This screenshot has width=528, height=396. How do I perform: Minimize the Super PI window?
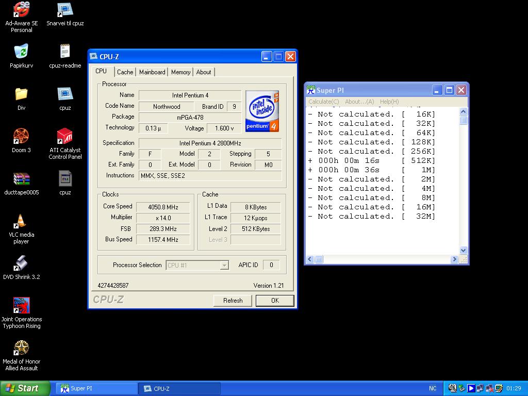point(437,90)
